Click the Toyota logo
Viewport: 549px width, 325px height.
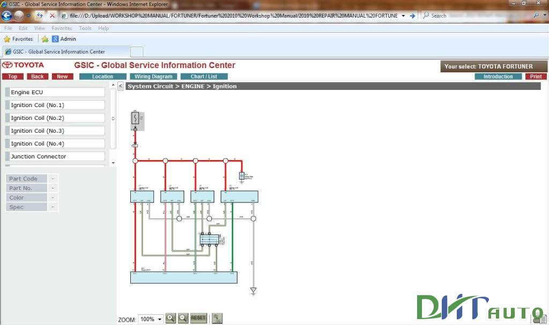pos(23,65)
